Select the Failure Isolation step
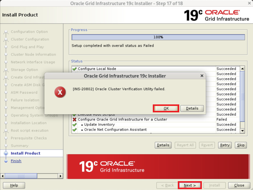The width and height of the screenshot is (253, 190). coord(25,100)
